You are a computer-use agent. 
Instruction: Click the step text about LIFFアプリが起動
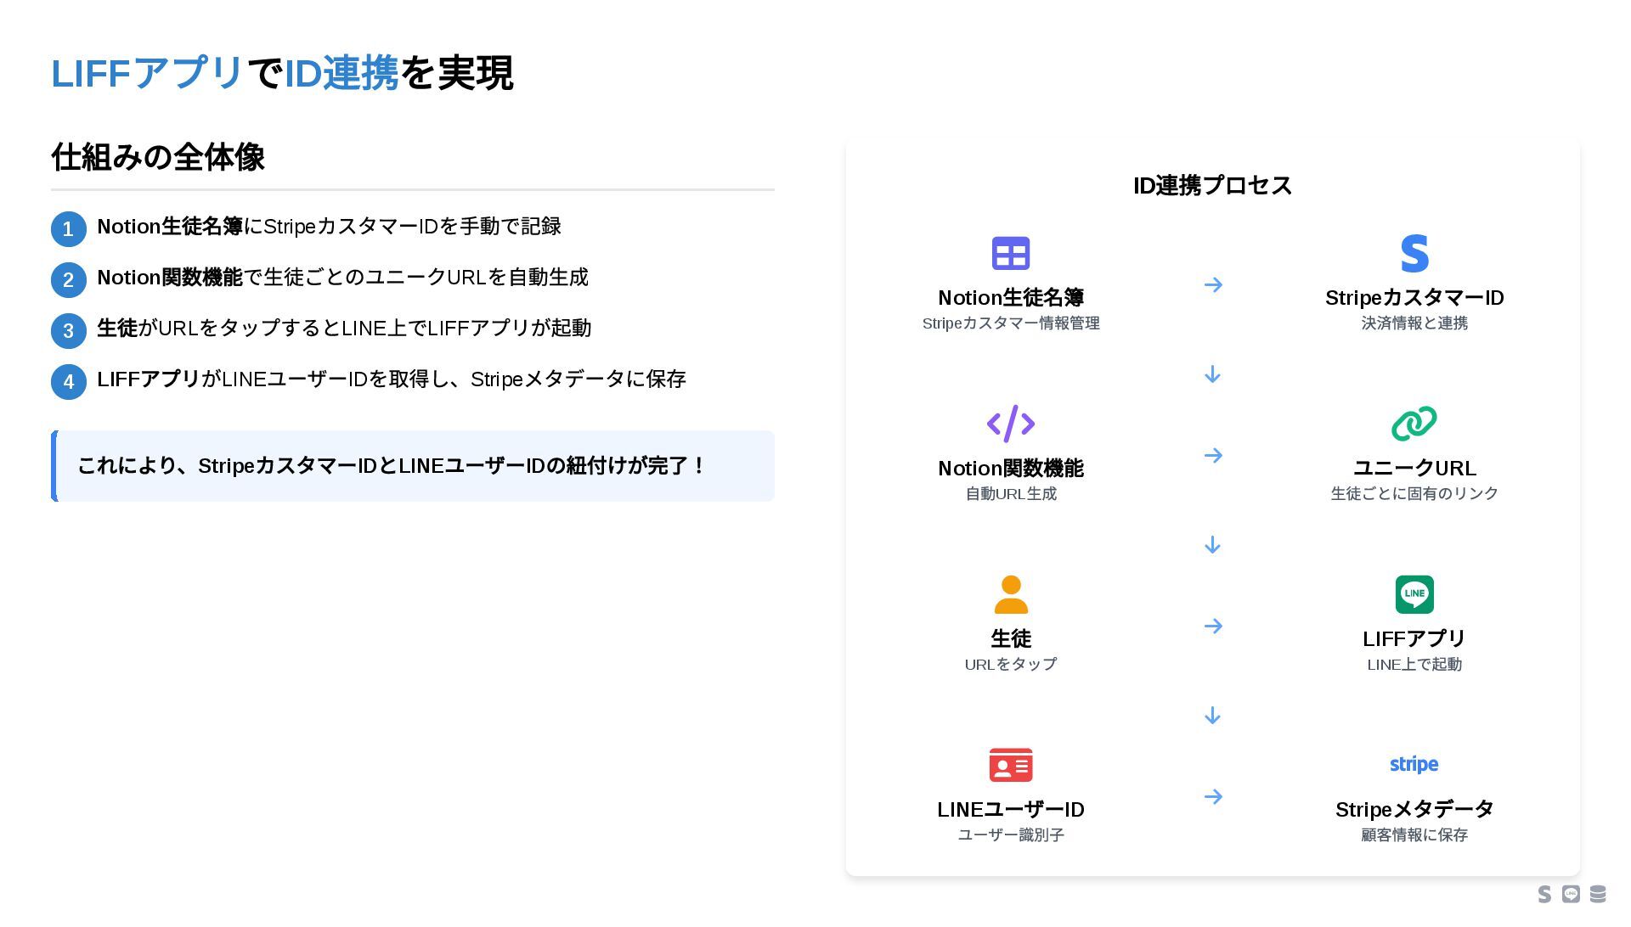[x=344, y=329]
